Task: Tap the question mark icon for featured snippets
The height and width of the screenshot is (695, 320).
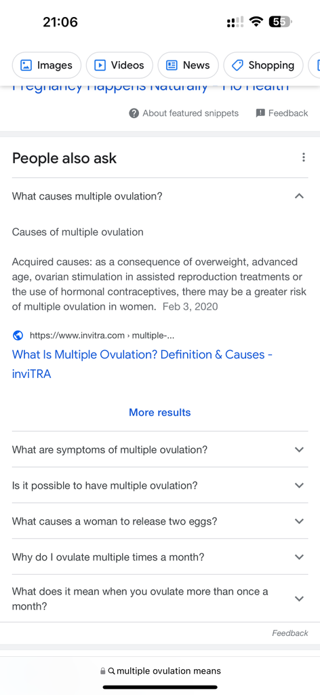Action: (x=134, y=113)
